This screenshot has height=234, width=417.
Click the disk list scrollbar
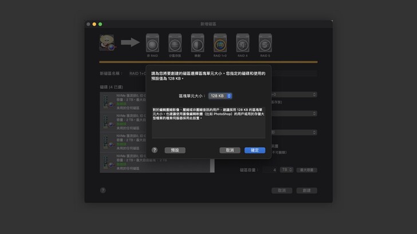tap(212, 166)
